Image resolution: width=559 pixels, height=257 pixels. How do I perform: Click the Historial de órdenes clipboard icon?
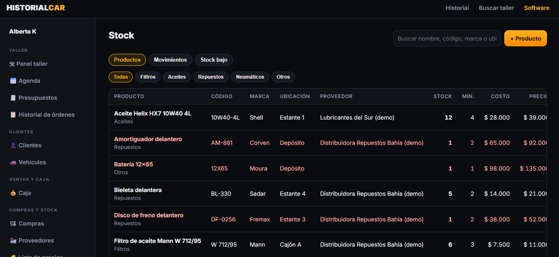(x=13, y=115)
